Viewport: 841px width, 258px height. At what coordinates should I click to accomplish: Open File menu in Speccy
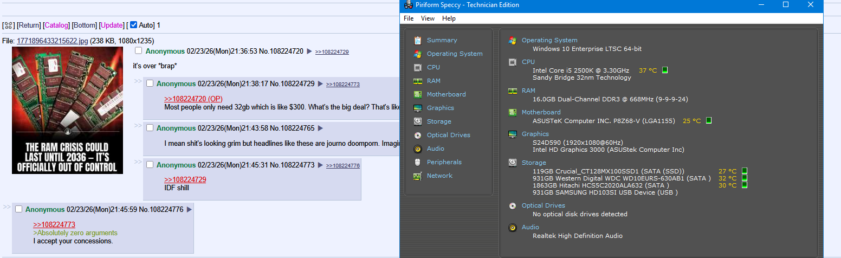click(x=409, y=18)
